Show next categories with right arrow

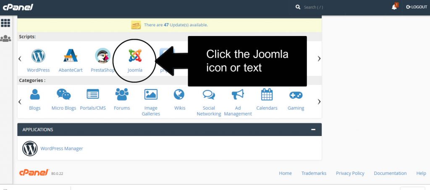pyautogui.click(x=319, y=102)
